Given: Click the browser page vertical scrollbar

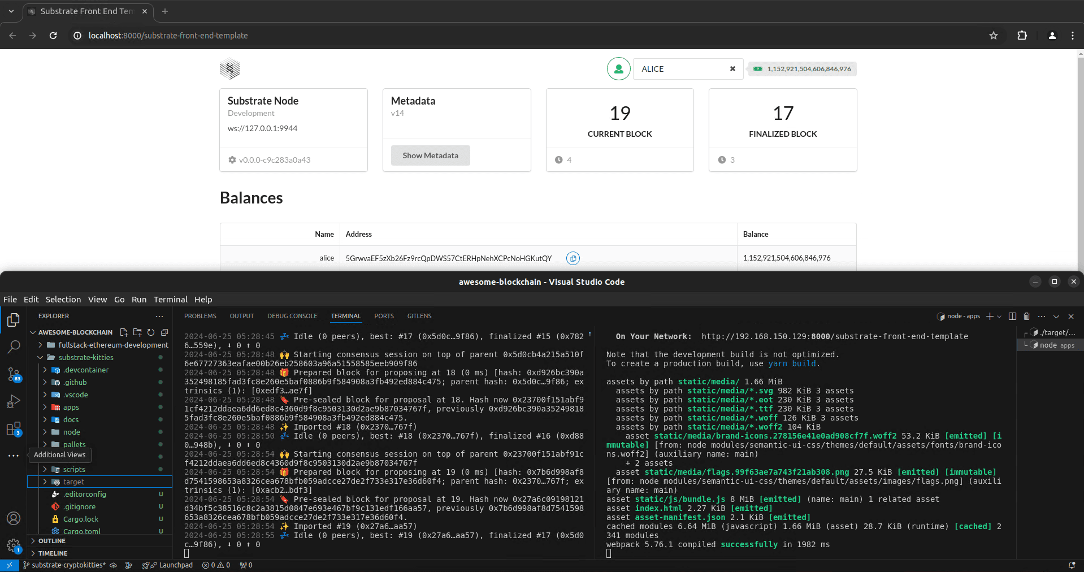Looking at the screenshot, I should (x=1080, y=161).
